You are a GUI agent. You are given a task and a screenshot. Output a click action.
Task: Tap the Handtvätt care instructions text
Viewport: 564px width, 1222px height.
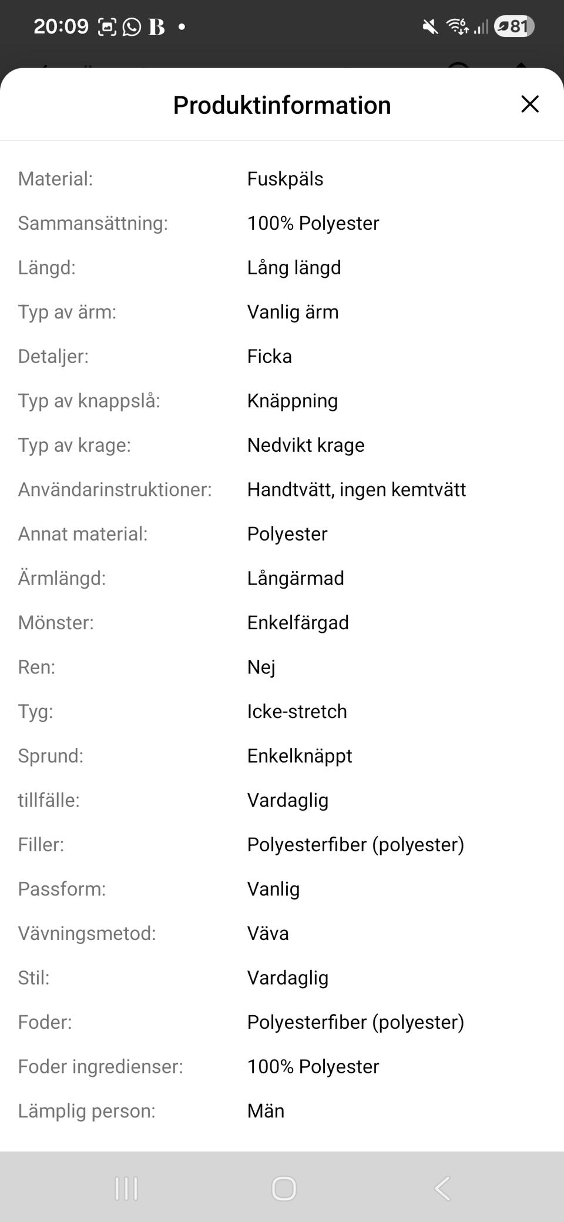point(357,489)
